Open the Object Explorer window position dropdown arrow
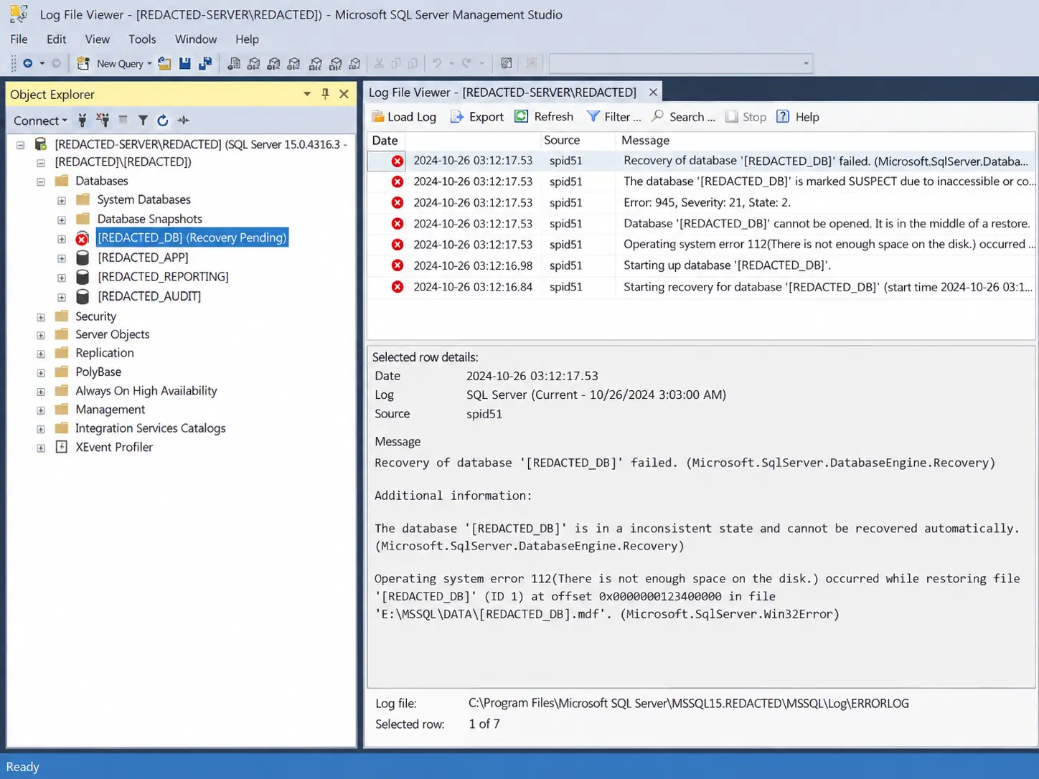1039x779 pixels. coord(307,94)
